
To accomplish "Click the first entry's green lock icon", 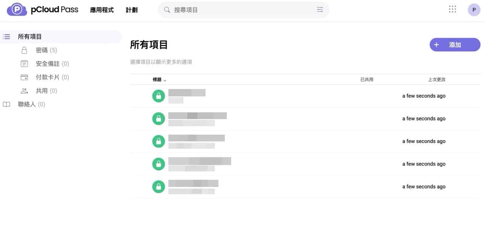I will point(158,96).
